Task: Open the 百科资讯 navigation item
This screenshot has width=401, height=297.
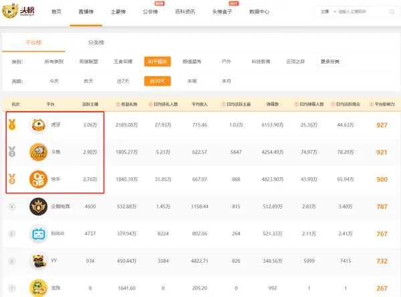Action: pyautogui.click(x=185, y=12)
